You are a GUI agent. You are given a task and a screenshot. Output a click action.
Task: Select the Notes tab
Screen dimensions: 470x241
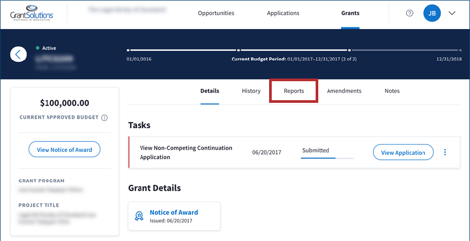(x=392, y=91)
